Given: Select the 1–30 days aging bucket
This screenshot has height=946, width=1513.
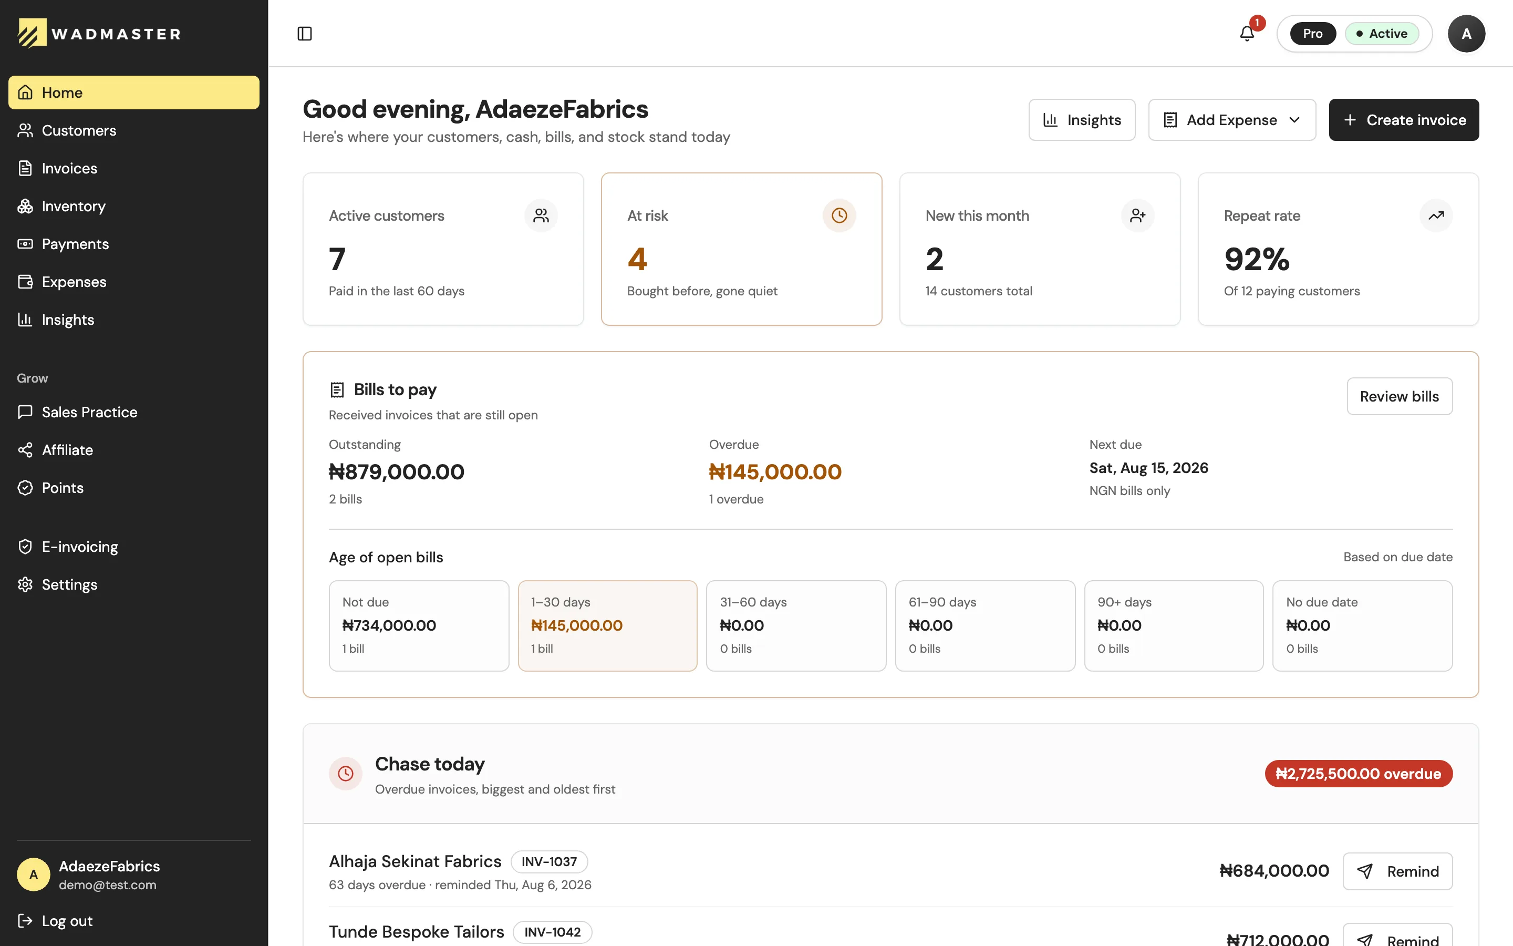Looking at the screenshot, I should [607, 625].
